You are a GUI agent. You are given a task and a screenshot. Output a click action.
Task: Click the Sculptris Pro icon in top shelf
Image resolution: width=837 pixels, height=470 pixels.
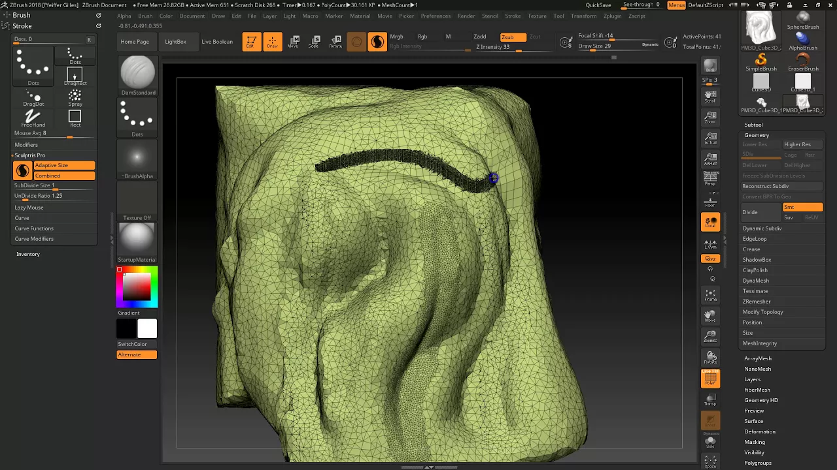tap(377, 42)
